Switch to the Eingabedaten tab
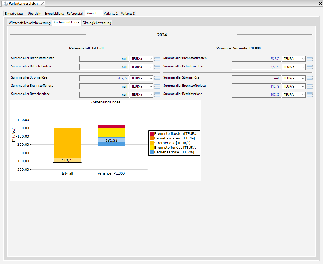This screenshot has width=323, height=264. (15, 14)
